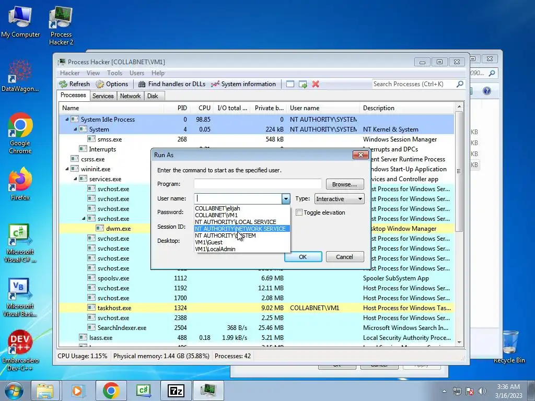Click Cancel in Run As dialog

(x=345, y=257)
